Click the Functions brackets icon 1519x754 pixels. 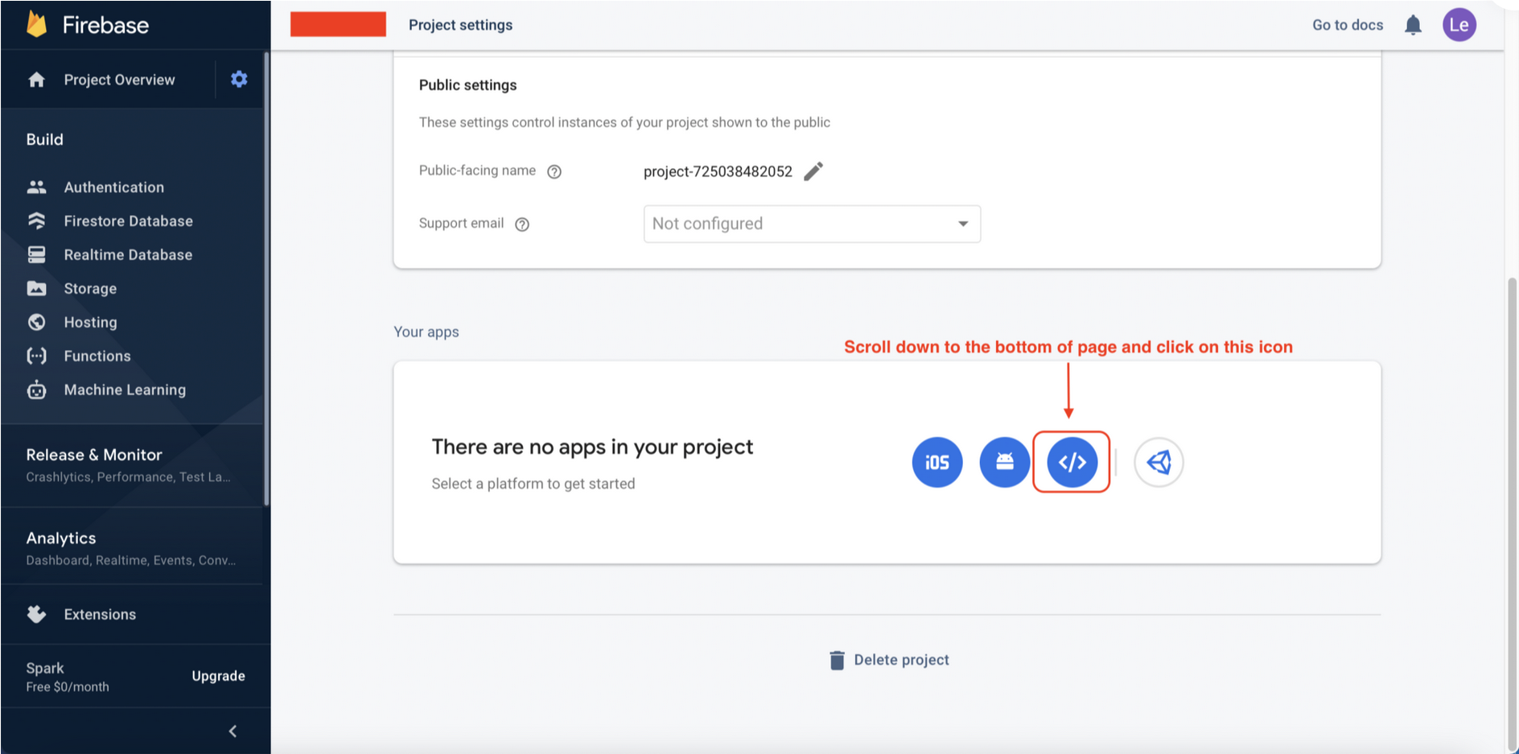[36, 356]
